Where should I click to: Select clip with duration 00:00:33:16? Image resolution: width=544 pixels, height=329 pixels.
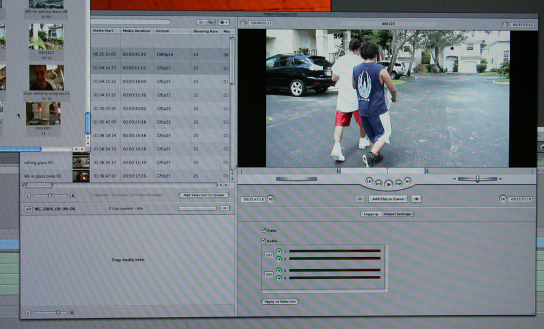(x=160, y=95)
